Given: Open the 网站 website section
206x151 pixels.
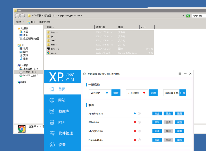Looking at the screenshot, I should (x=63, y=100).
